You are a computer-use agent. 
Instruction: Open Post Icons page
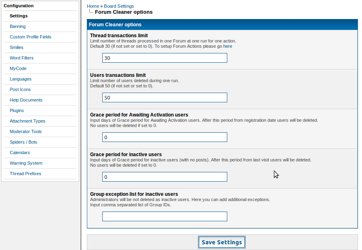tap(20, 89)
